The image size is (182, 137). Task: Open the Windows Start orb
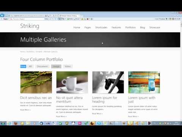tap(3, 123)
